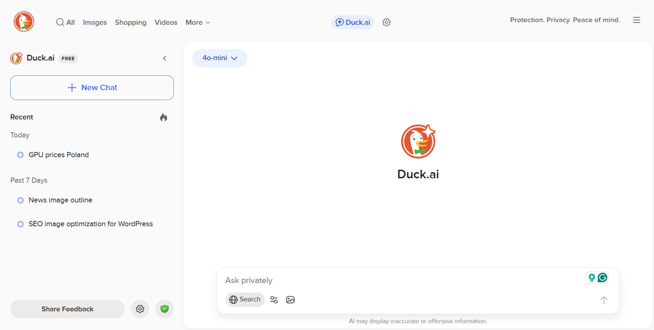This screenshot has width=654, height=330.
Task: Click the DuckDuckGo logo at top left
Action: point(24,22)
